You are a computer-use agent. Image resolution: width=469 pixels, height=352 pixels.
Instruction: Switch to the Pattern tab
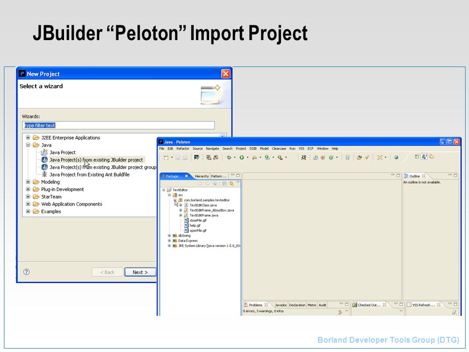[x=219, y=176]
